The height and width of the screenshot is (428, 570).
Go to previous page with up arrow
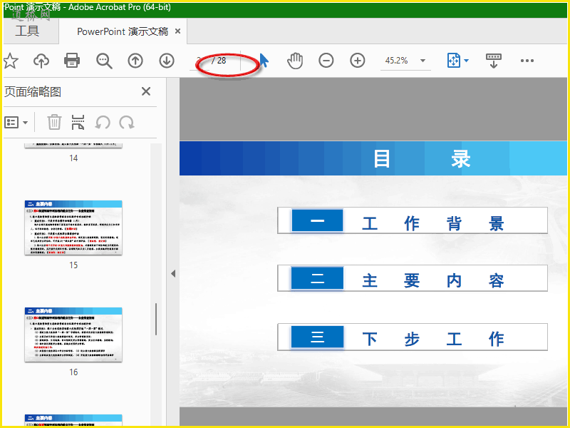click(135, 61)
